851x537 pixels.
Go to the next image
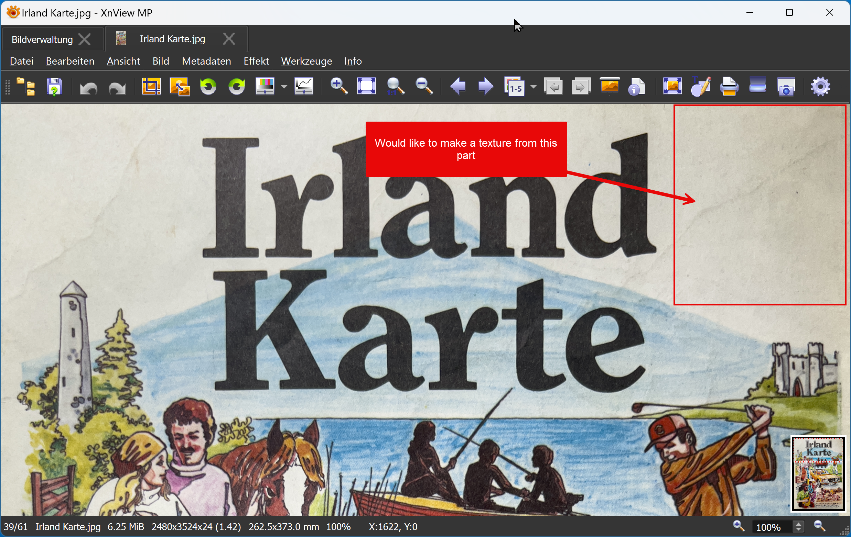[x=486, y=87]
